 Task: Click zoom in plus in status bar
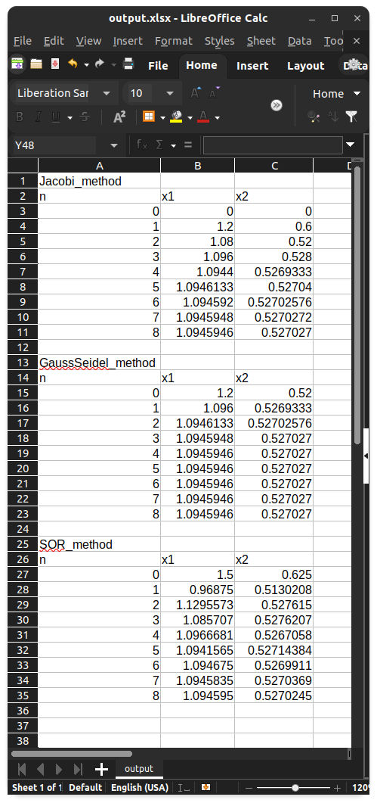coord(338,788)
